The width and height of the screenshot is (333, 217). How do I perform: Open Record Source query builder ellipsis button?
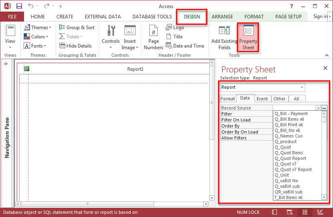(324, 108)
